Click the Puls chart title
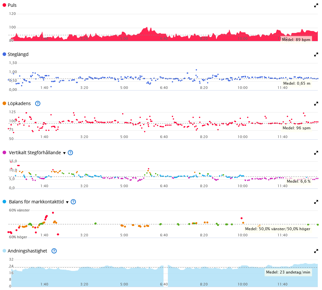Screen dimensions: 322x290 point(12,5)
